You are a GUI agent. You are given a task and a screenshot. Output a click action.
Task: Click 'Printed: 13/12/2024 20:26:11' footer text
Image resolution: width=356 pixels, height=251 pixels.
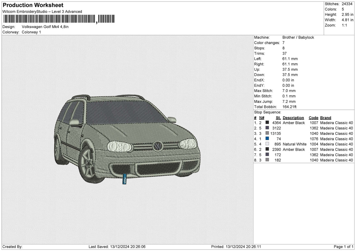point(236,247)
